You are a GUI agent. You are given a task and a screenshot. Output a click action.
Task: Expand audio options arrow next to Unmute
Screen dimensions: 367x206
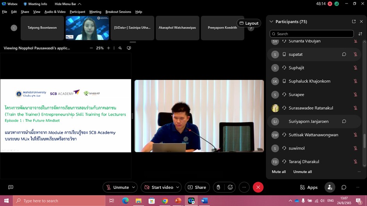pos(134,187)
